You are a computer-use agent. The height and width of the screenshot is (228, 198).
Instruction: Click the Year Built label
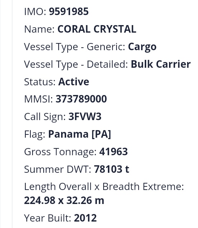[48, 218]
